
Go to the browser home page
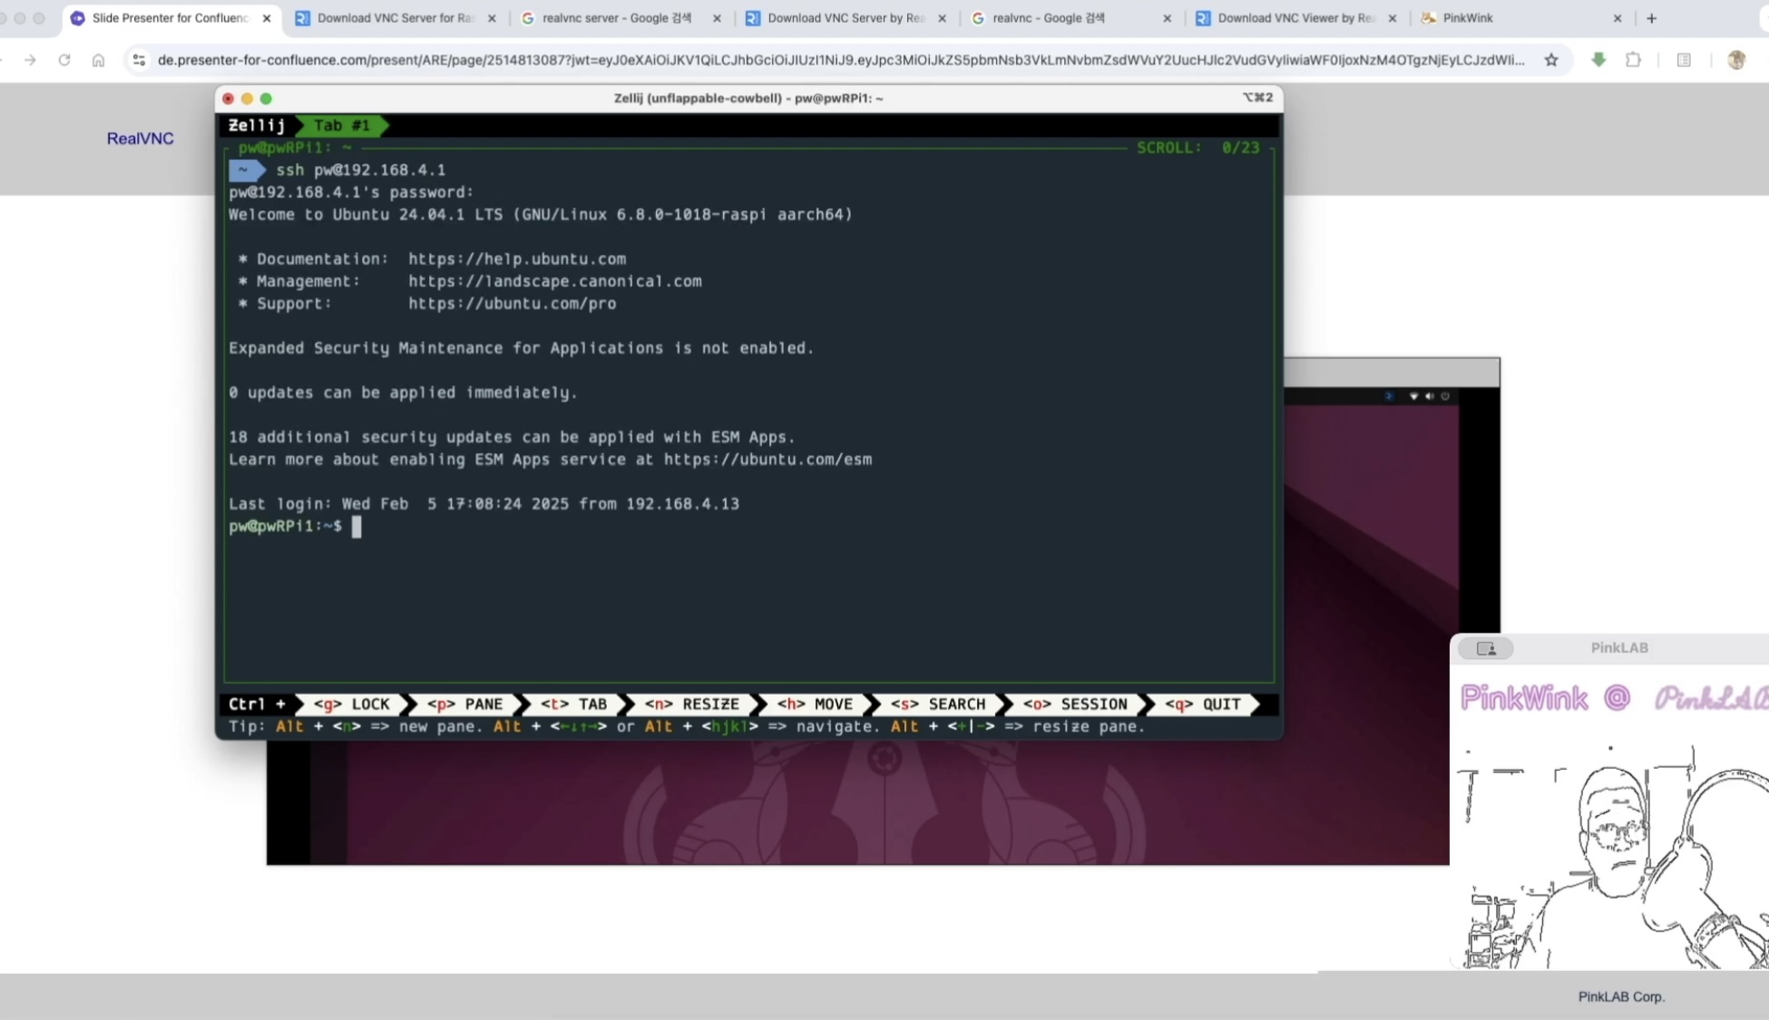[x=98, y=60]
